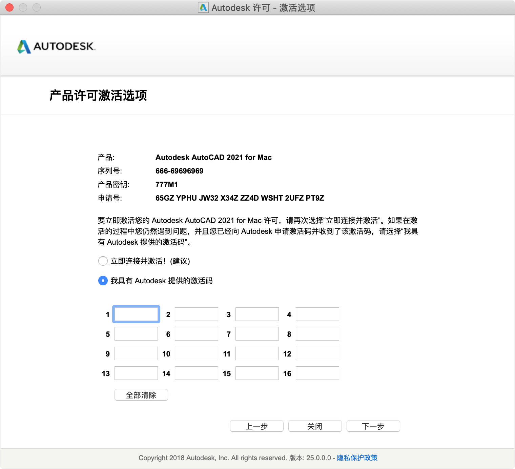Focus activation code field 15

(x=257, y=373)
